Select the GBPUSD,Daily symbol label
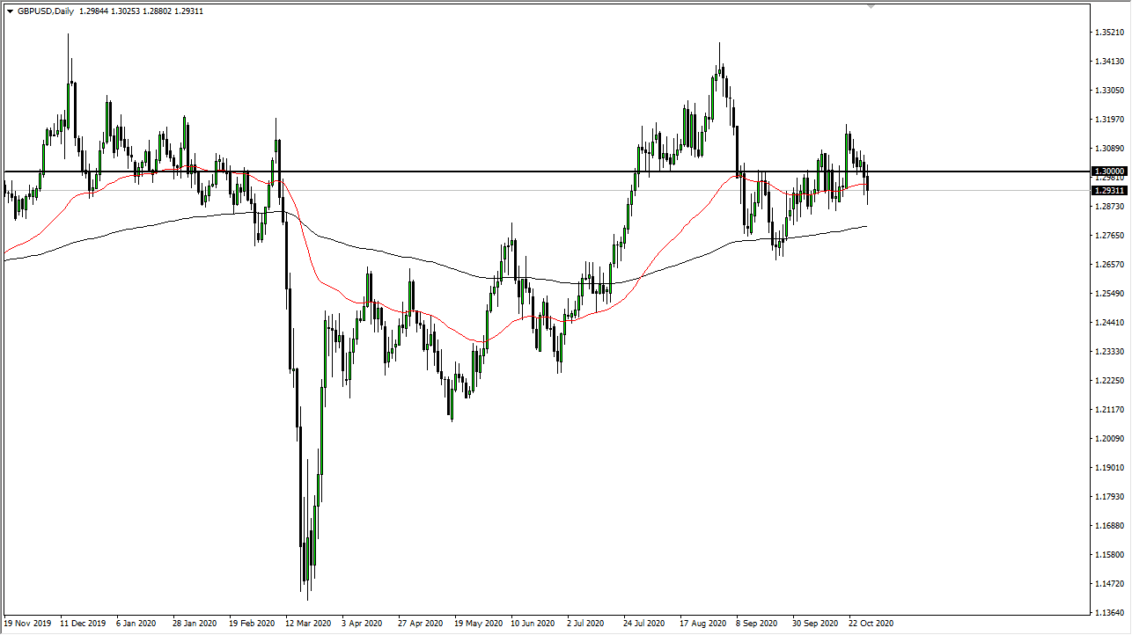The width and height of the screenshot is (1132, 635). click(46, 11)
